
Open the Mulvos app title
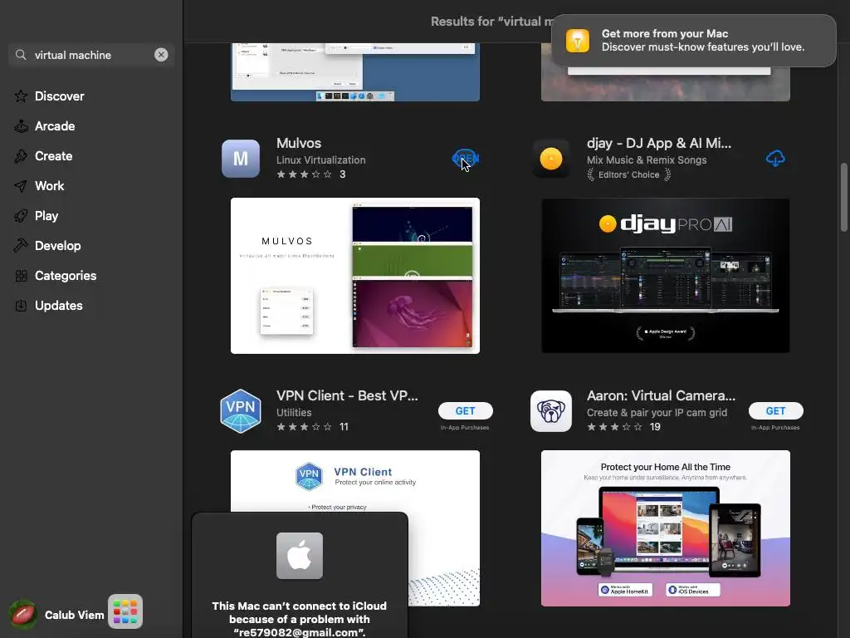click(x=299, y=143)
